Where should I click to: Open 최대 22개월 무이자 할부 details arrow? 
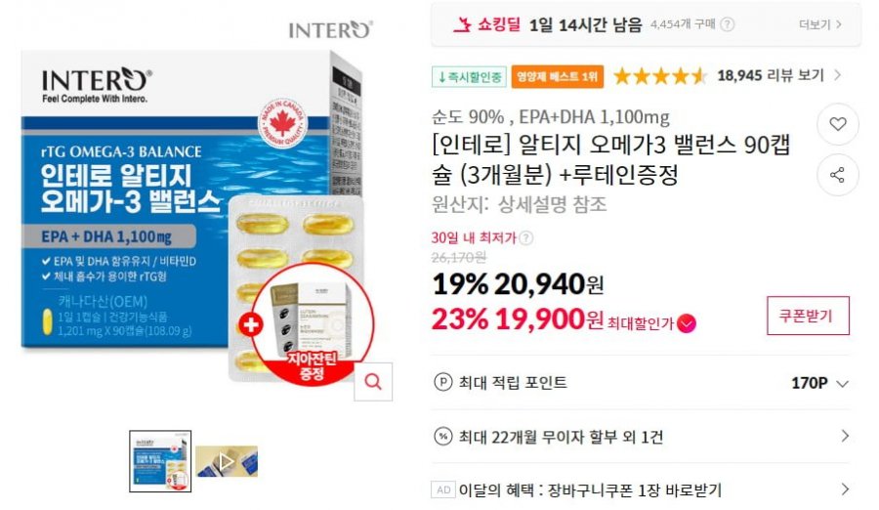point(845,436)
